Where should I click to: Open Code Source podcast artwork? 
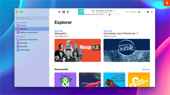pyautogui.click(x=139, y=80)
